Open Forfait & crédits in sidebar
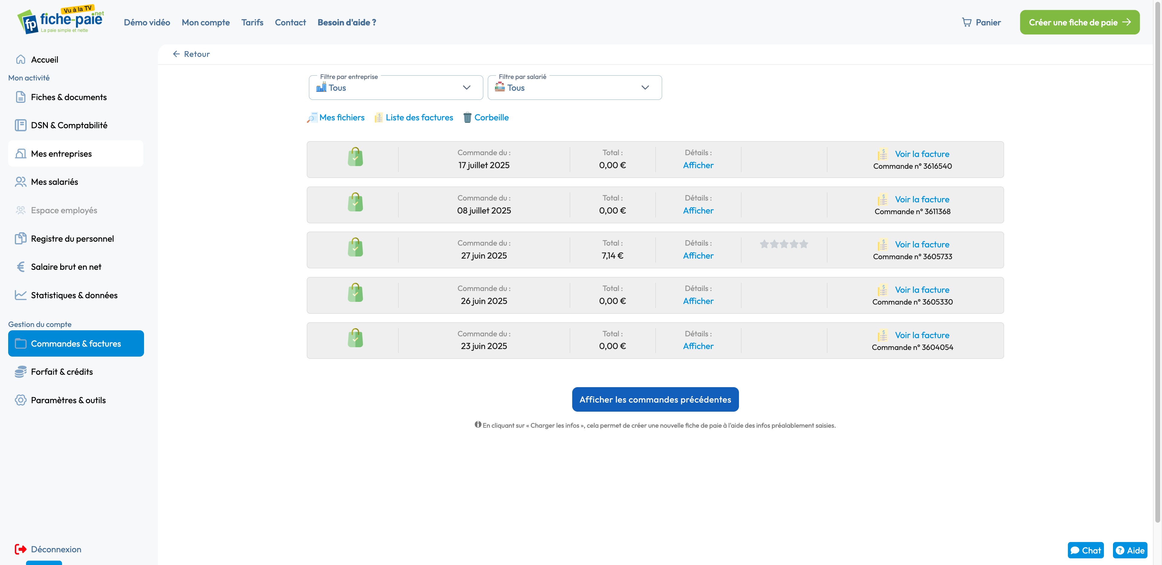The width and height of the screenshot is (1162, 565). [x=62, y=371]
